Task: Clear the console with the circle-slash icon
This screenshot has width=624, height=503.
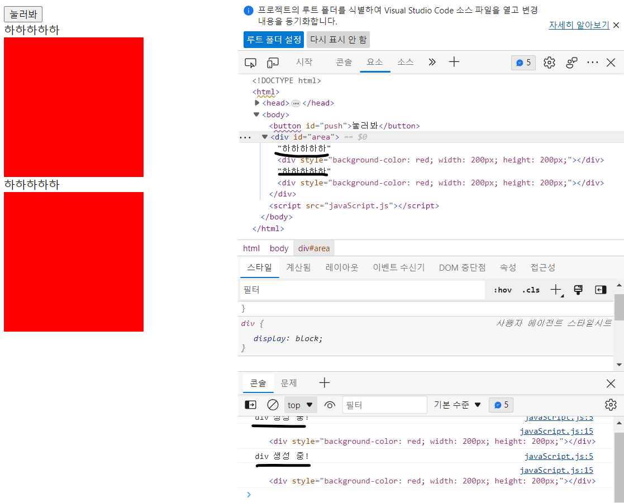Action: [x=273, y=405]
